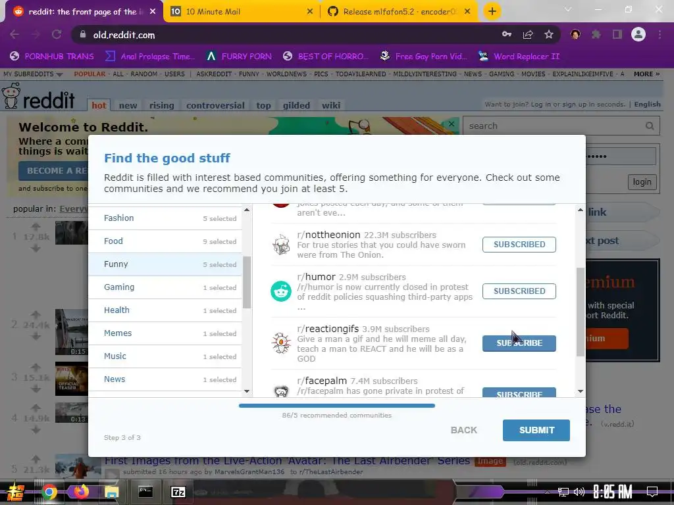Image resolution: width=674 pixels, height=505 pixels.
Task: Click the r/reactiongifs community icon
Action: coord(281,343)
